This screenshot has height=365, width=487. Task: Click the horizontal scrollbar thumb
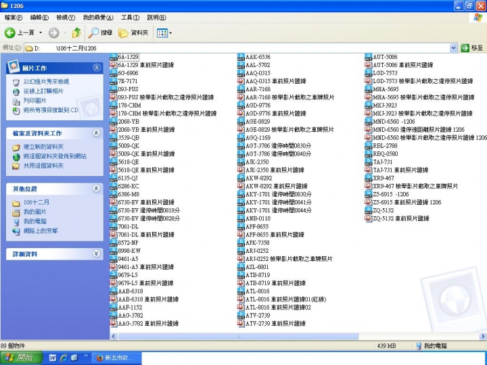click(238, 337)
